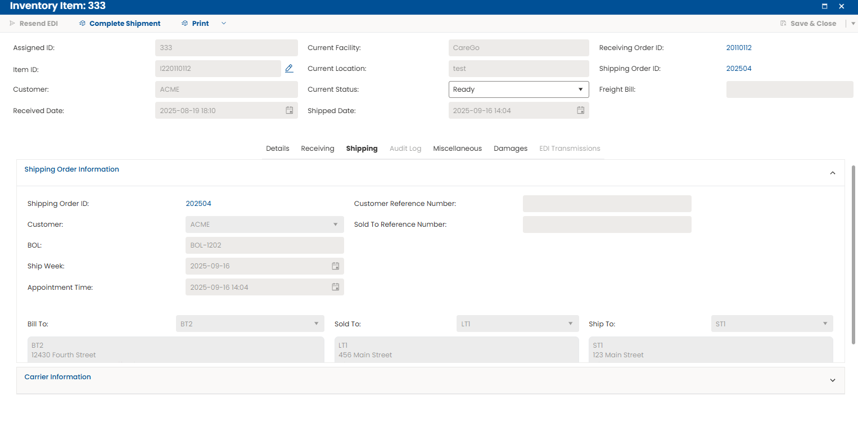858x422 pixels.
Task: Open the Appointment Time calendar icon
Action: [336, 287]
